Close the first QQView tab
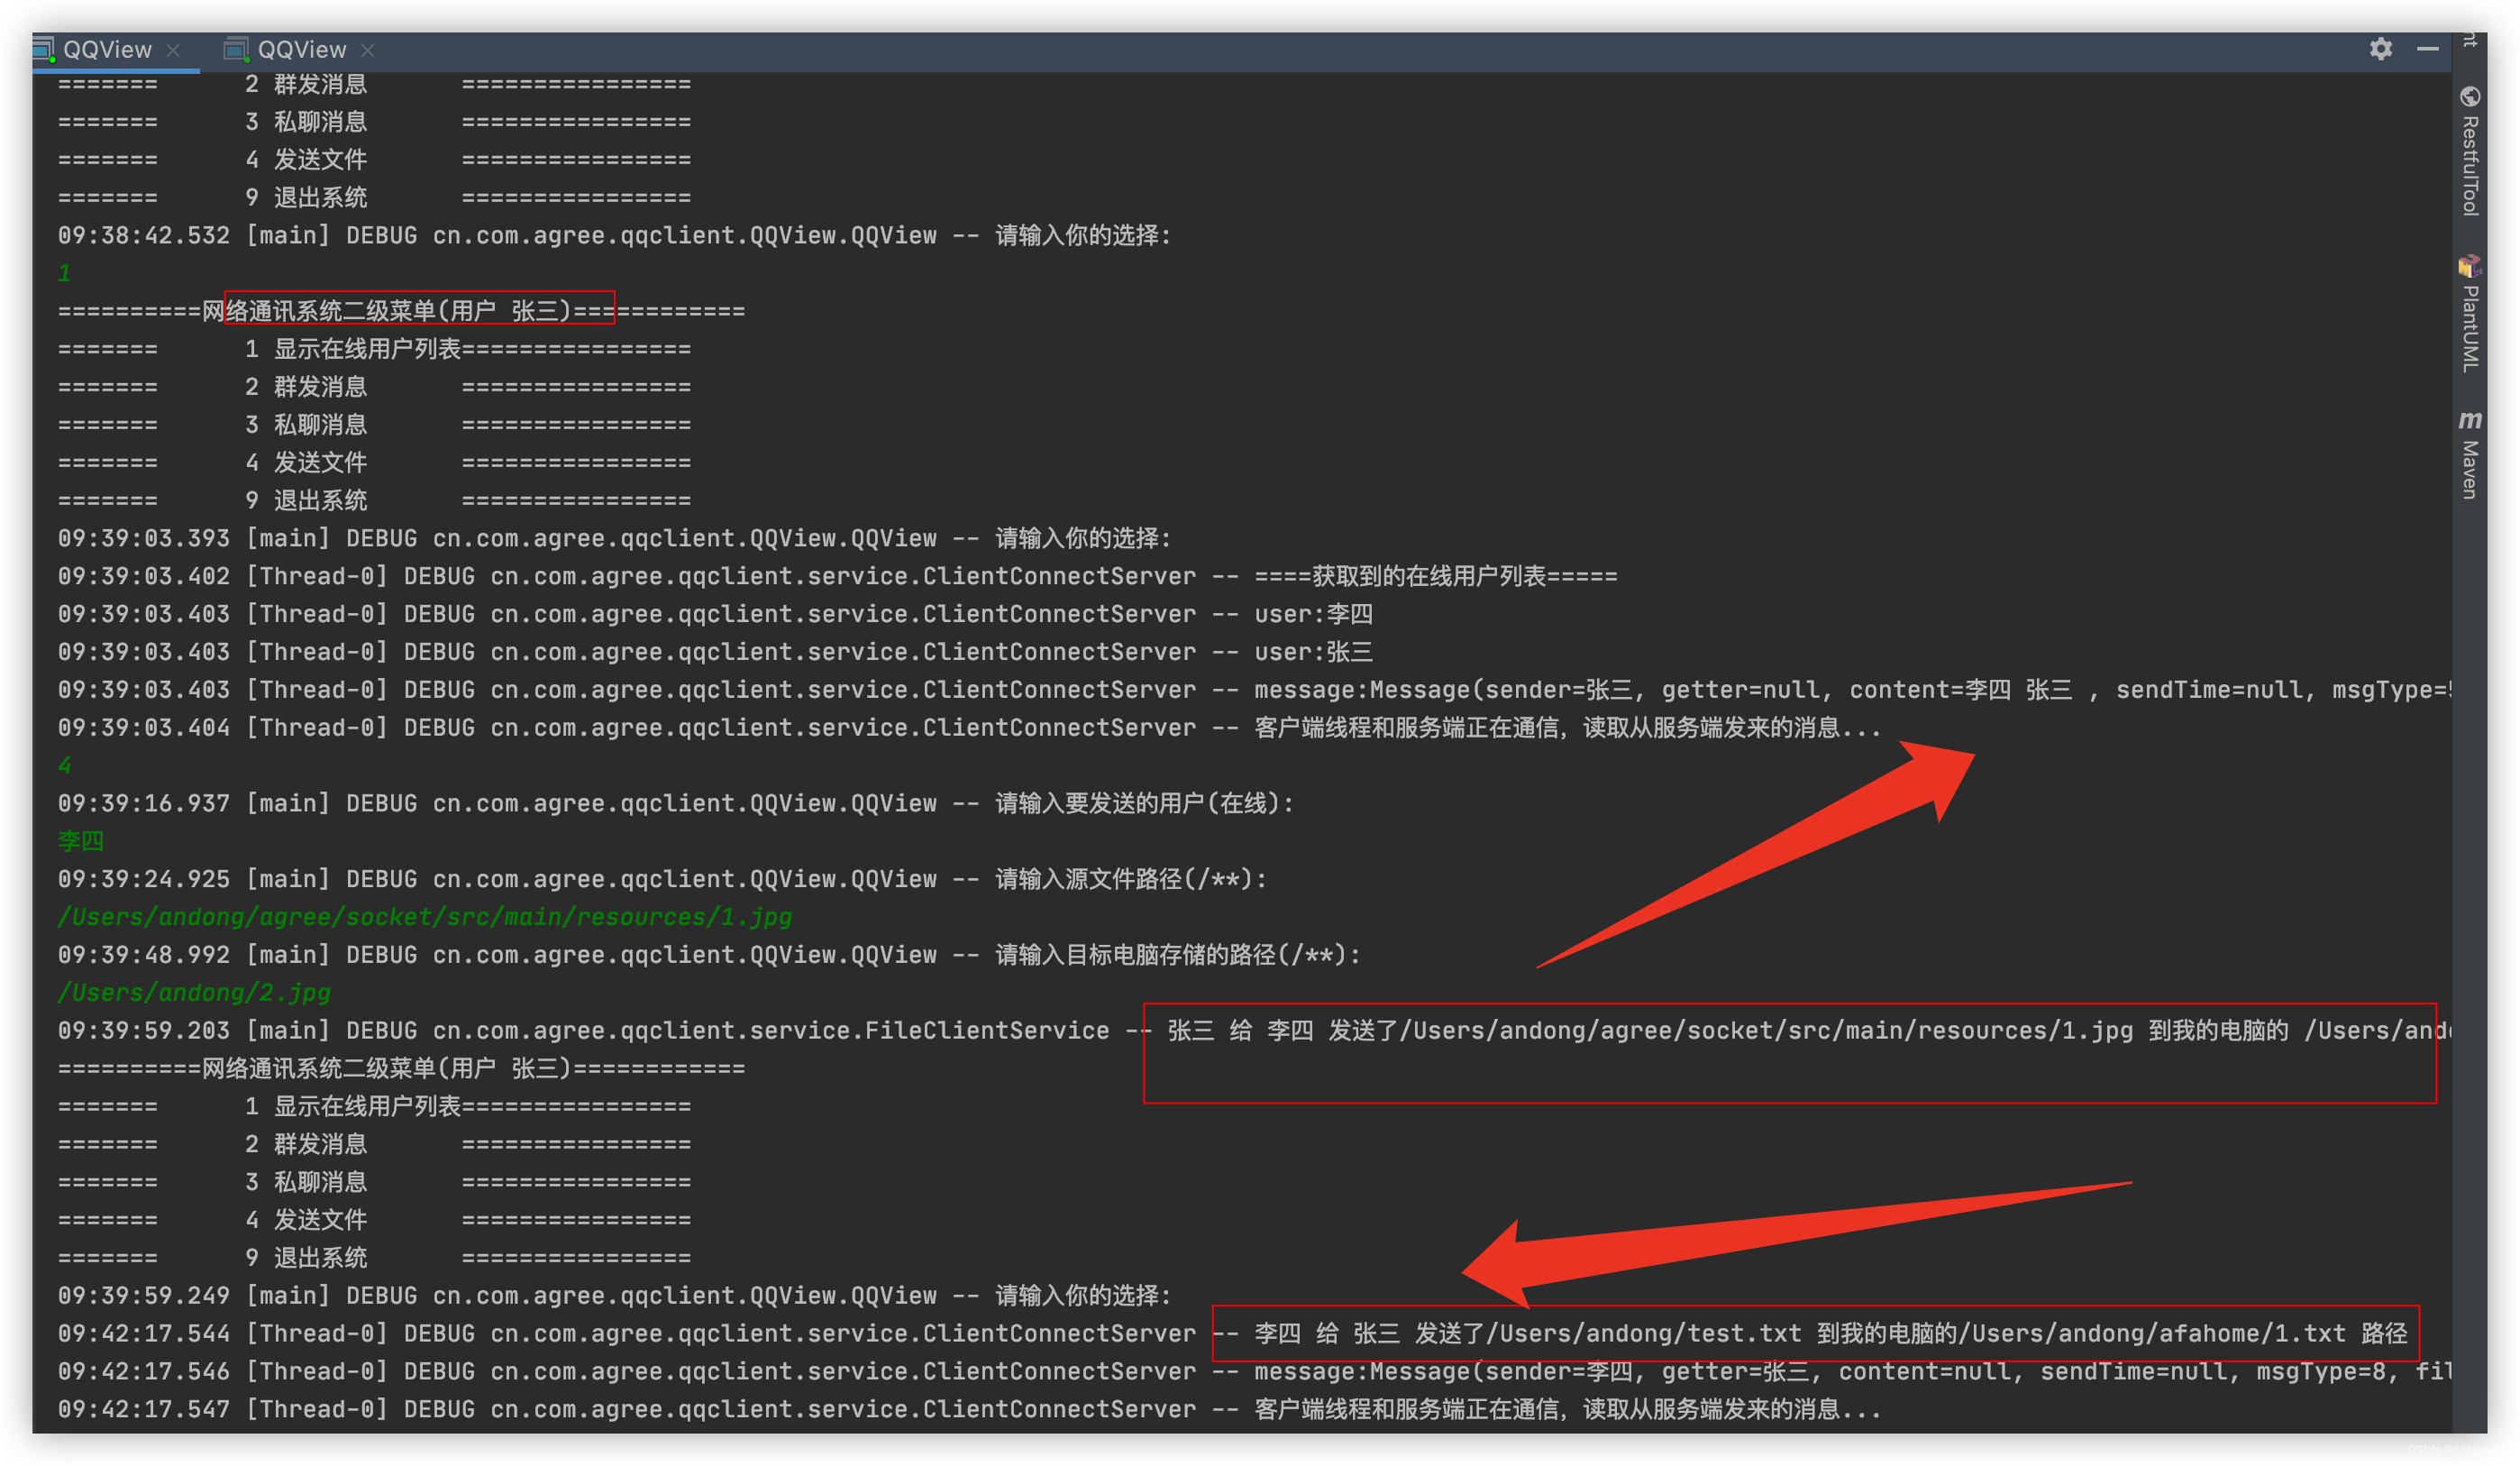 point(173,50)
